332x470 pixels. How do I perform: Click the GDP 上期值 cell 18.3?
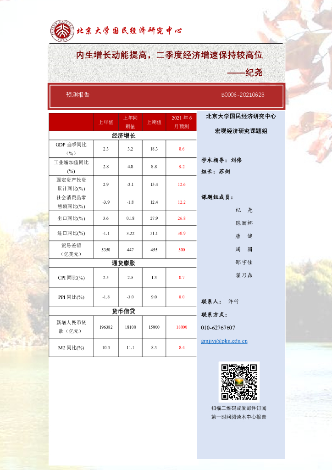point(154,149)
